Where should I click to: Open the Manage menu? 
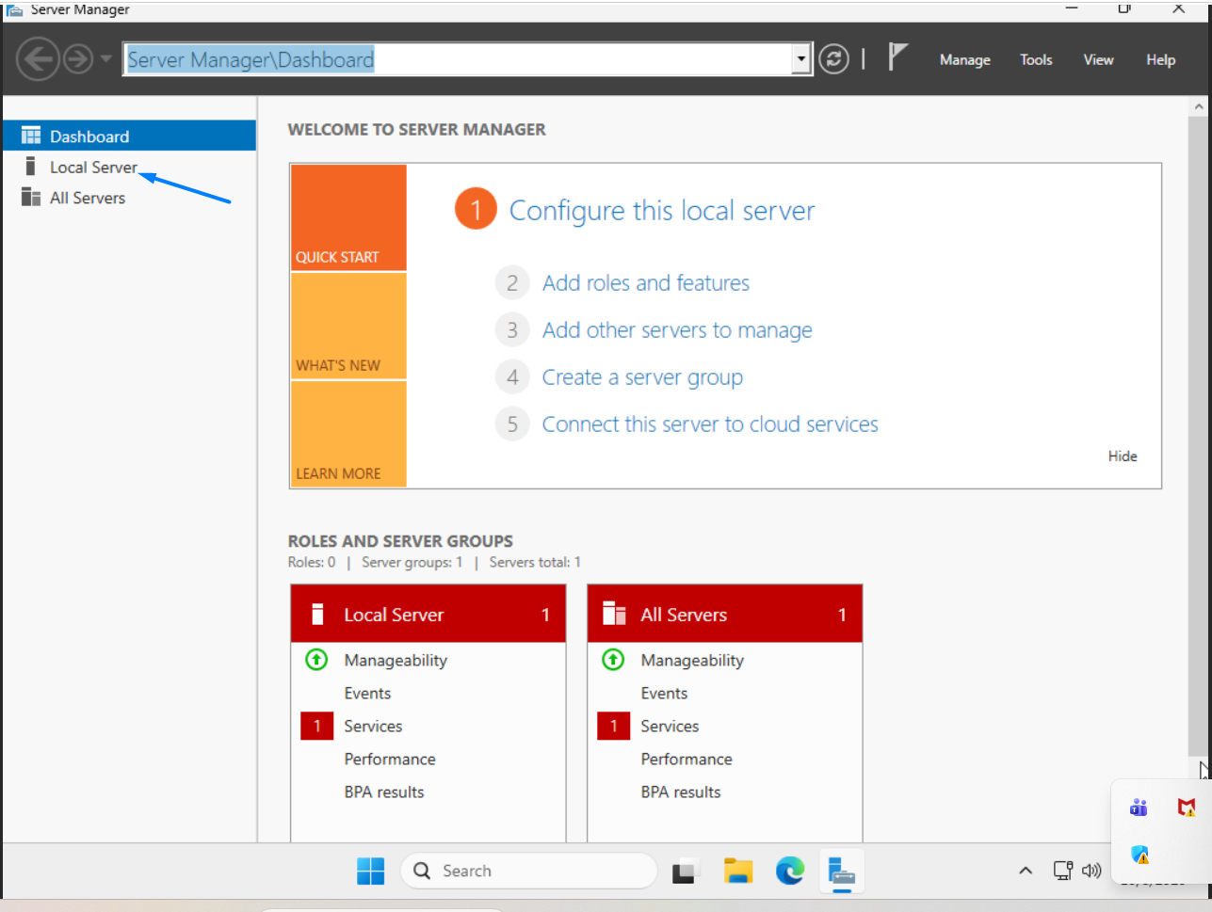point(965,59)
